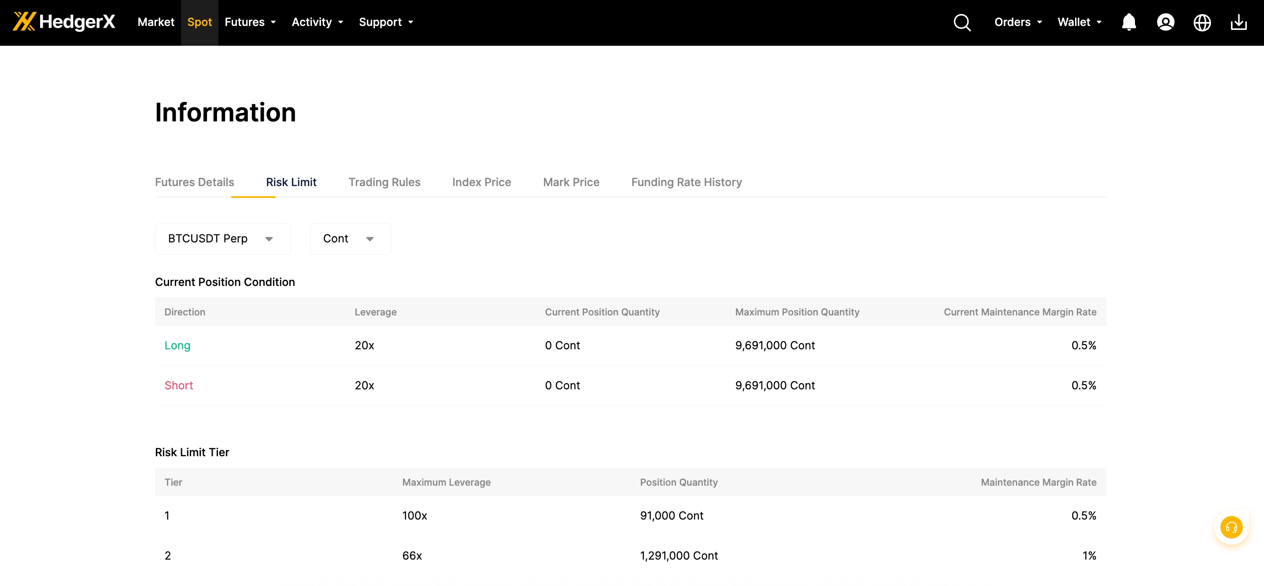Go to Market page

[x=155, y=22]
